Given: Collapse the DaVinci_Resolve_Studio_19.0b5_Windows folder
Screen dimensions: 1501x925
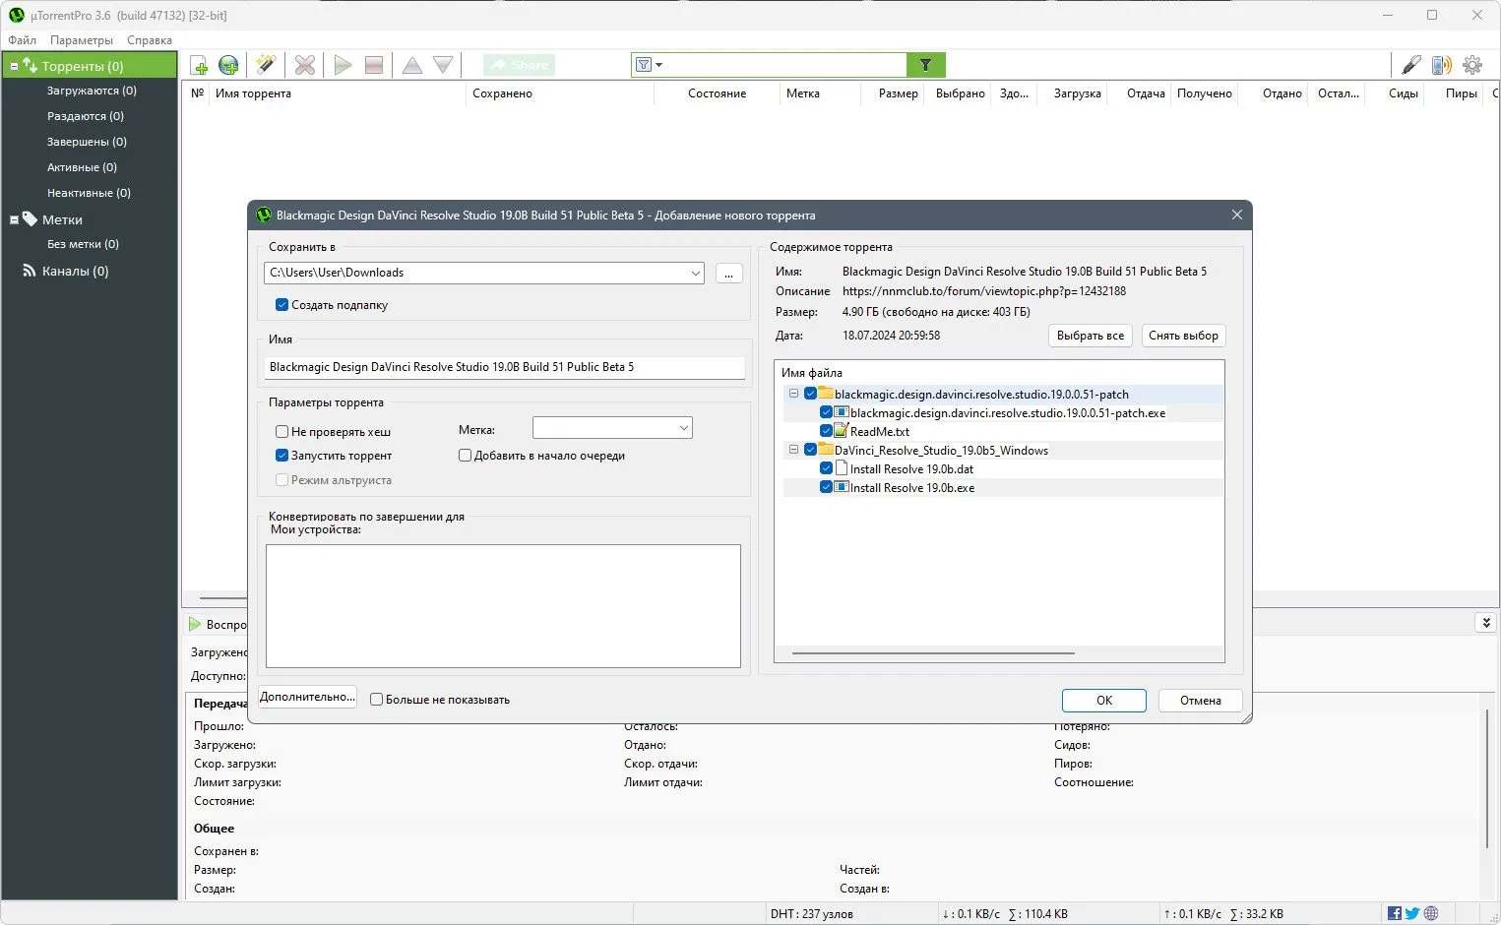Looking at the screenshot, I should click(793, 450).
